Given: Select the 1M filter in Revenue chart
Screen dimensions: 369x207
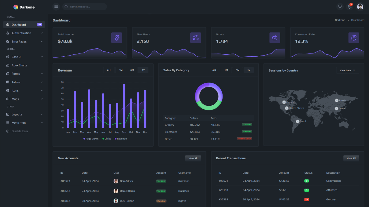Looking at the screenshot, I should tap(121, 70).
